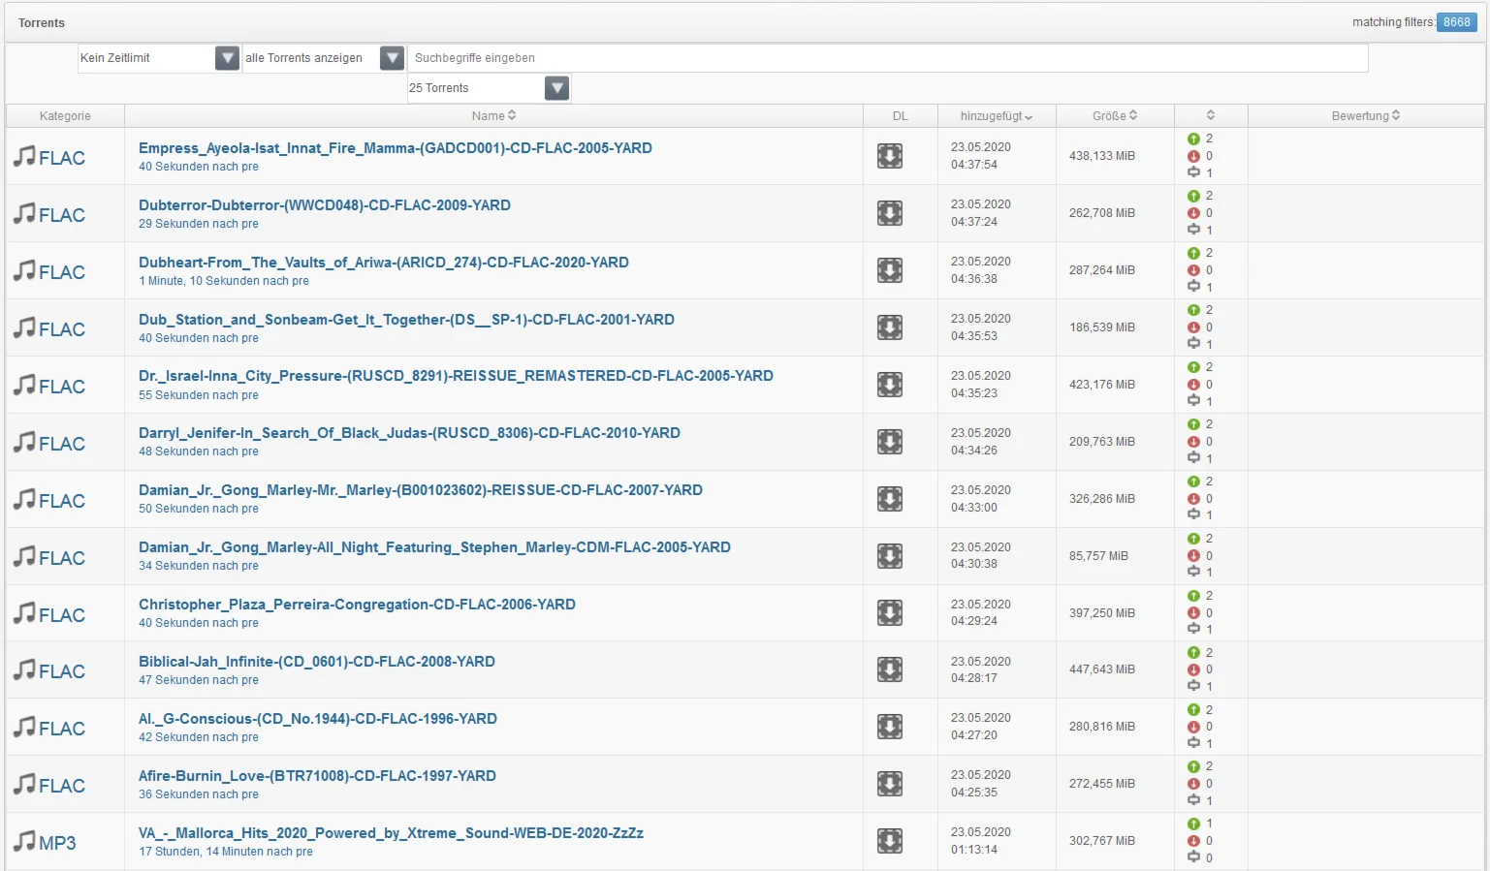Click download icon for Dubterror torrent

point(889,213)
